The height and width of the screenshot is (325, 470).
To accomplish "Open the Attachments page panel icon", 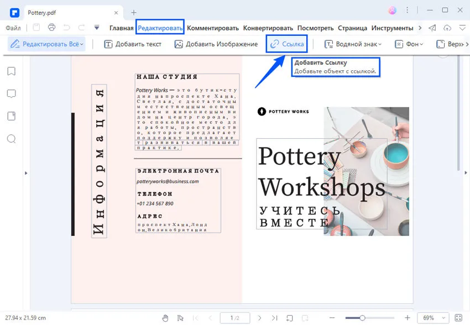I will coord(12,116).
